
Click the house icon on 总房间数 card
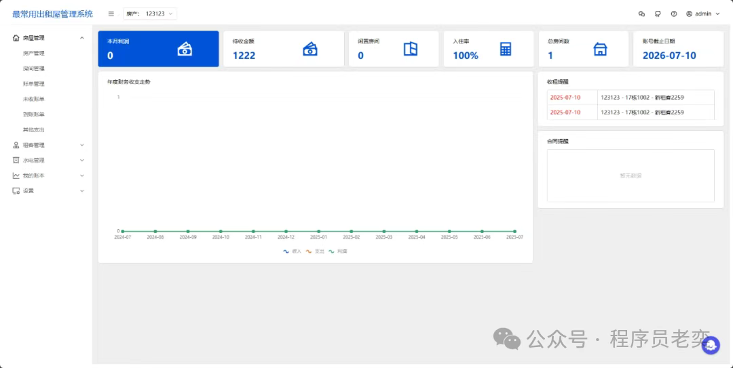click(600, 49)
